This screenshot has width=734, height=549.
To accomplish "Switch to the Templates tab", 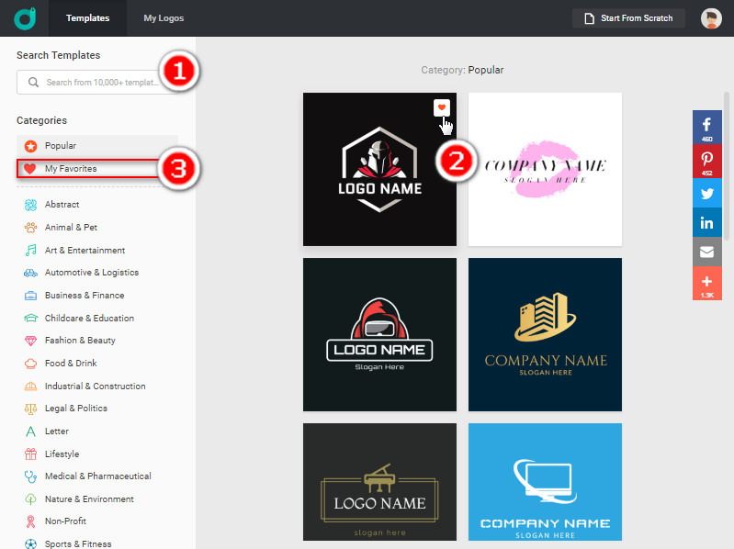I will (x=88, y=18).
